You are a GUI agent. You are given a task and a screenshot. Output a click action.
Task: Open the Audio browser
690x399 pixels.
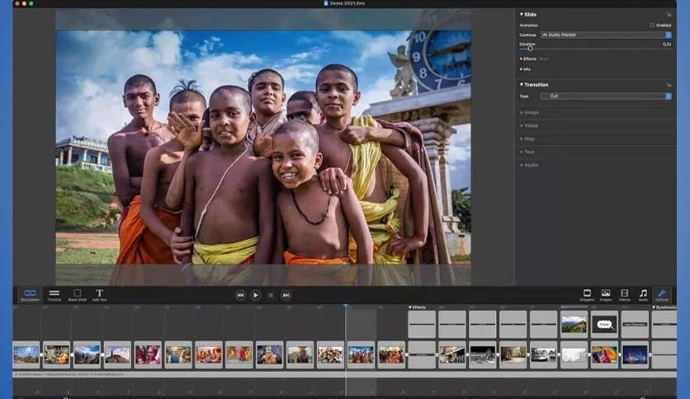tap(643, 295)
